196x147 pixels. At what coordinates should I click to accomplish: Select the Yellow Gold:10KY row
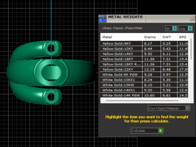(145, 49)
